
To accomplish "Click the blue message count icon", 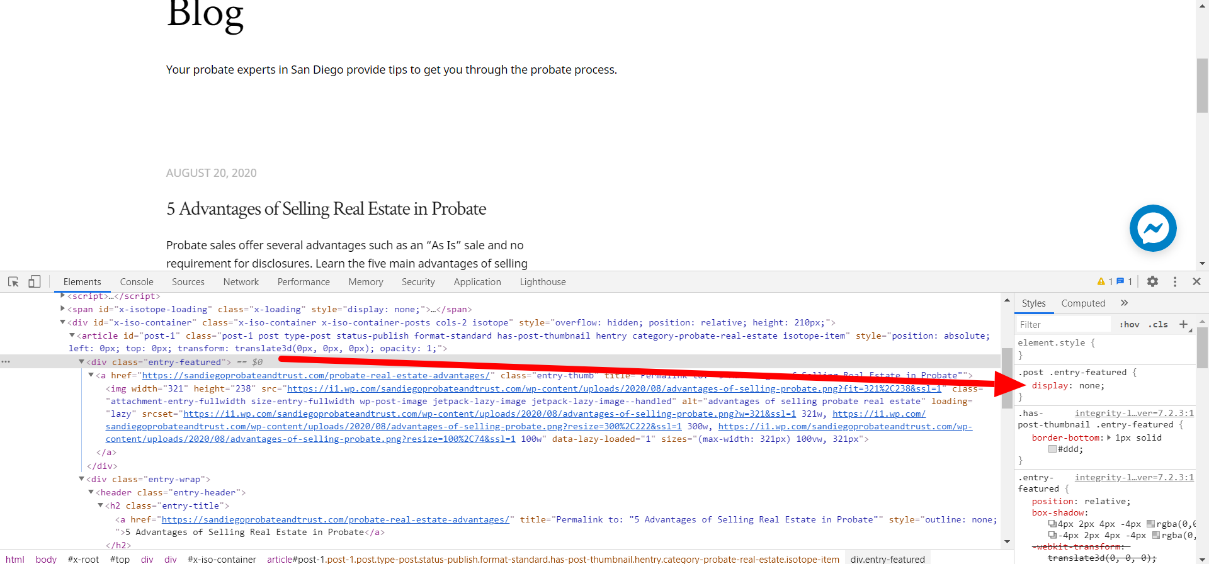I will click(1120, 281).
